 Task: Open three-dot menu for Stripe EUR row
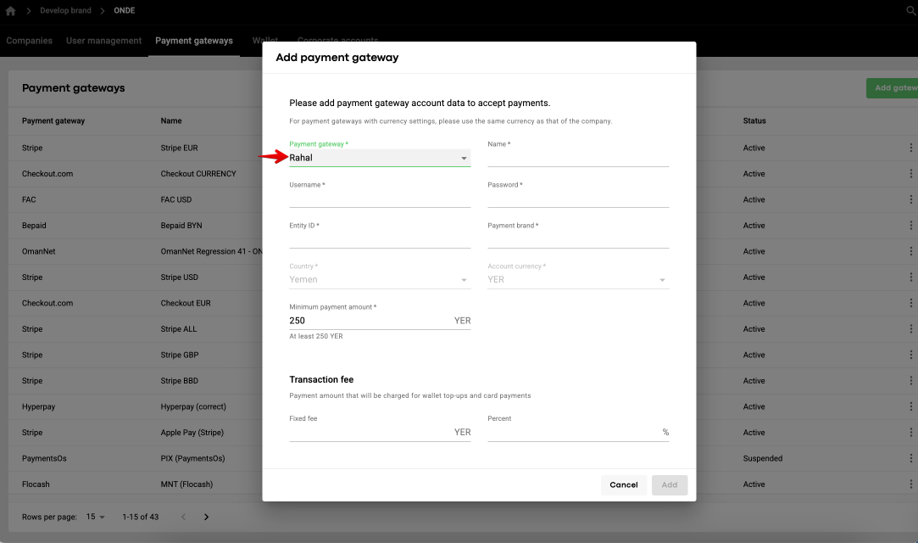coord(911,148)
